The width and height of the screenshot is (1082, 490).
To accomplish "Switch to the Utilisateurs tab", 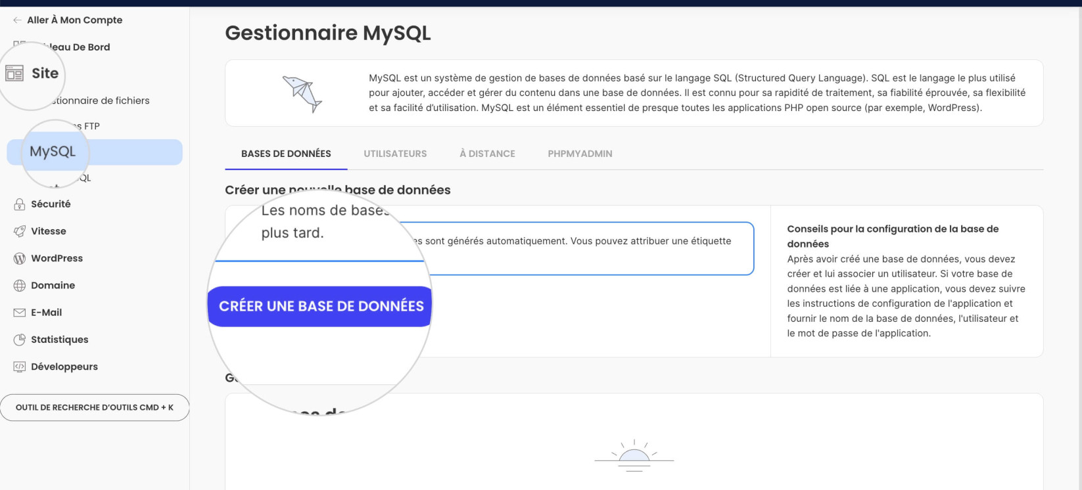I will click(x=395, y=154).
